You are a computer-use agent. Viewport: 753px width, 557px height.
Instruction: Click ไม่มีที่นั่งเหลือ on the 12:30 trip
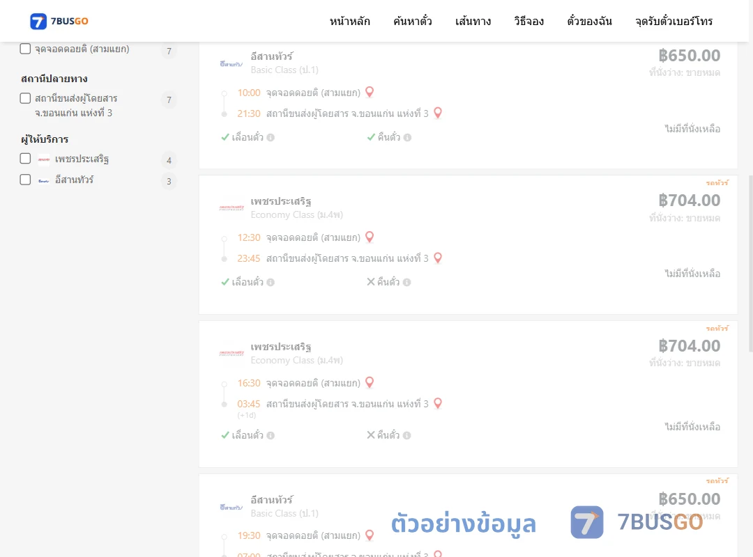tap(692, 274)
